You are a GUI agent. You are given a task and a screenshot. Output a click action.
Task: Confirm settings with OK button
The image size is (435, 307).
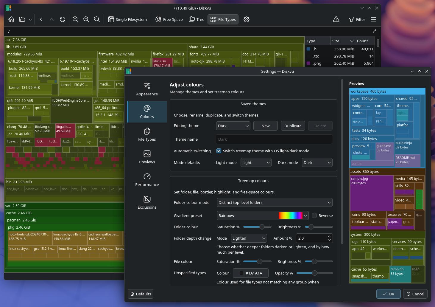389,294
